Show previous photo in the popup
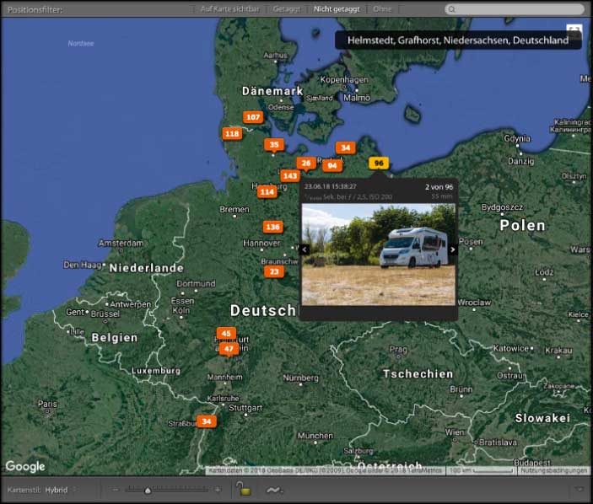 [x=305, y=249]
